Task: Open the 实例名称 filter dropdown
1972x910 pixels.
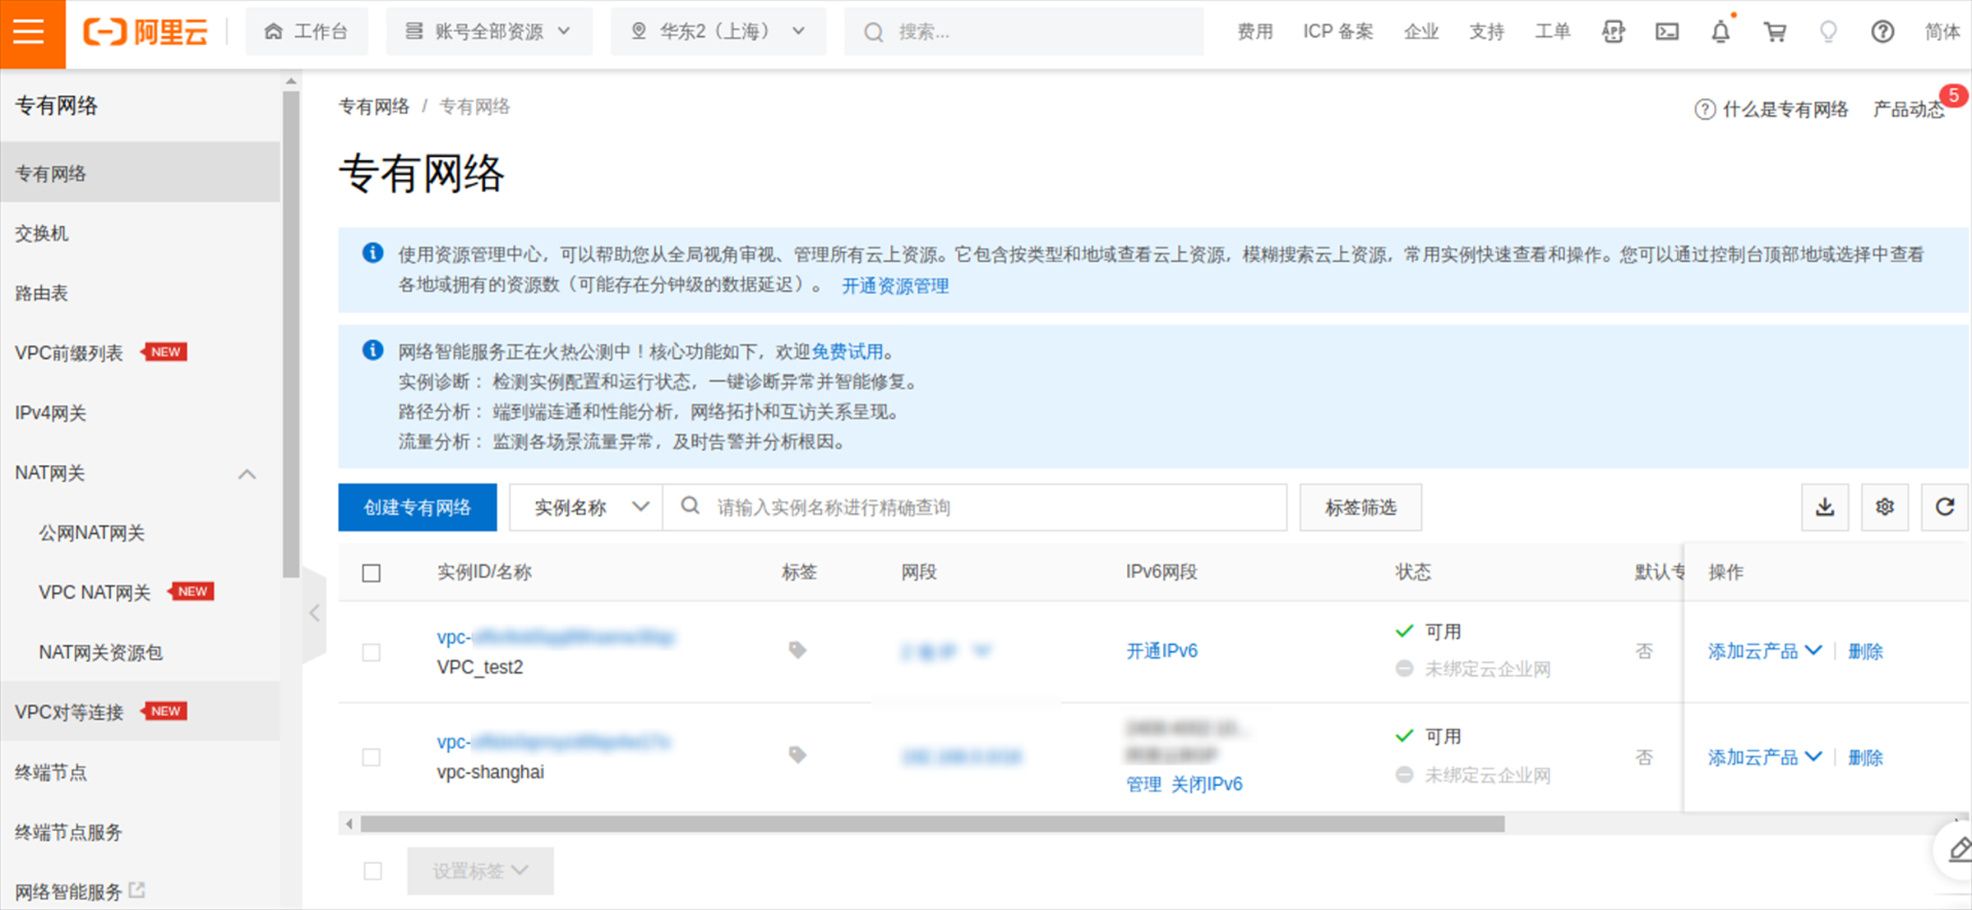Action: click(587, 507)
